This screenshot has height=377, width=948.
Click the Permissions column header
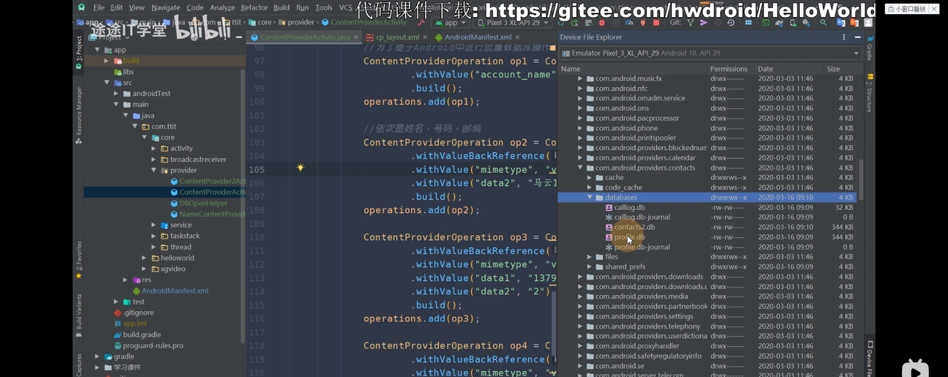729,69
